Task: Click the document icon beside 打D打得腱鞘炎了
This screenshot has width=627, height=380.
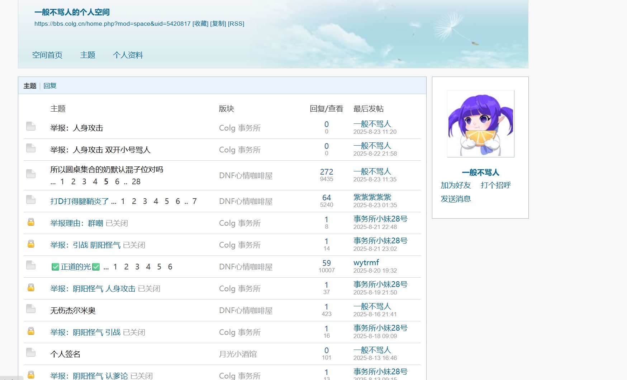Action: pyautogui.click(x=31, y=200)
